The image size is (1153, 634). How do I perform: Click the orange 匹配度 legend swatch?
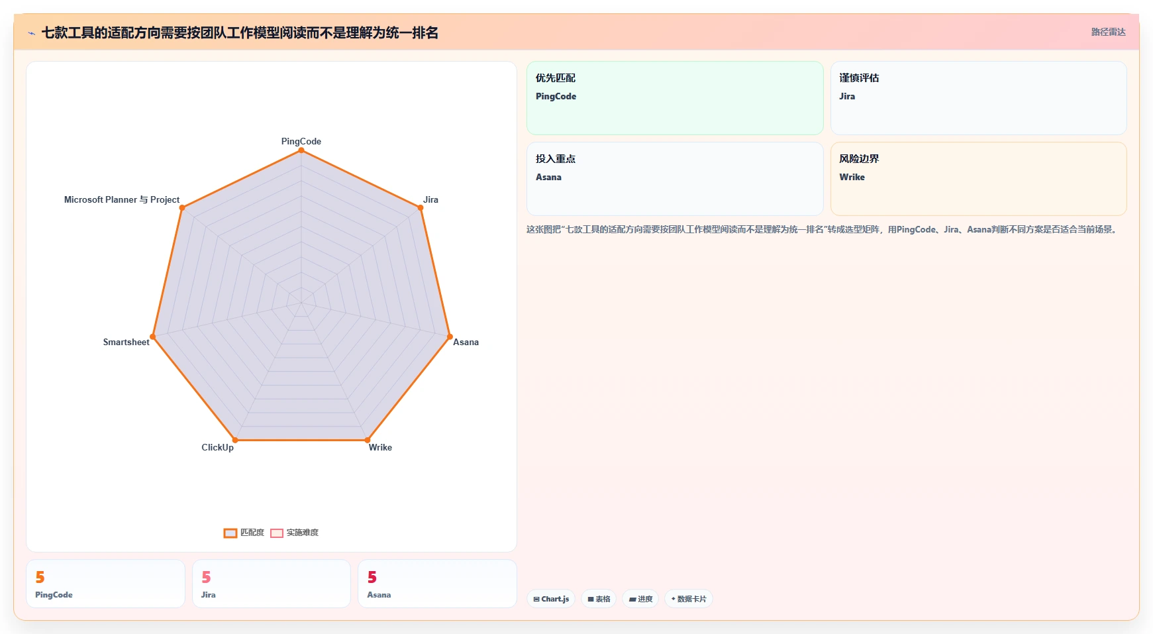(x=230, y=533)
